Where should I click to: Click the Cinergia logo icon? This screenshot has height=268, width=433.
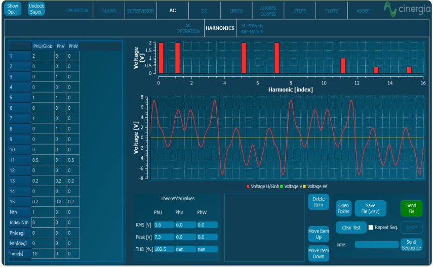(x=390, y=9)
